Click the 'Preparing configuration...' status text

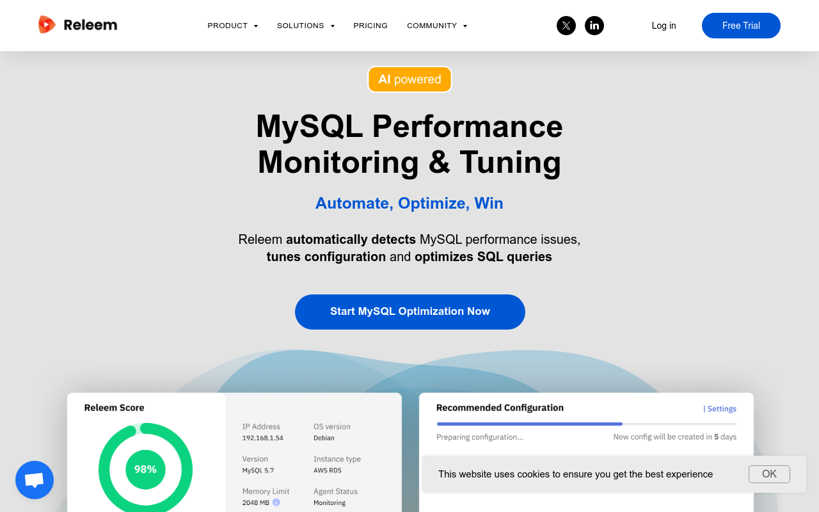point(480,437)
